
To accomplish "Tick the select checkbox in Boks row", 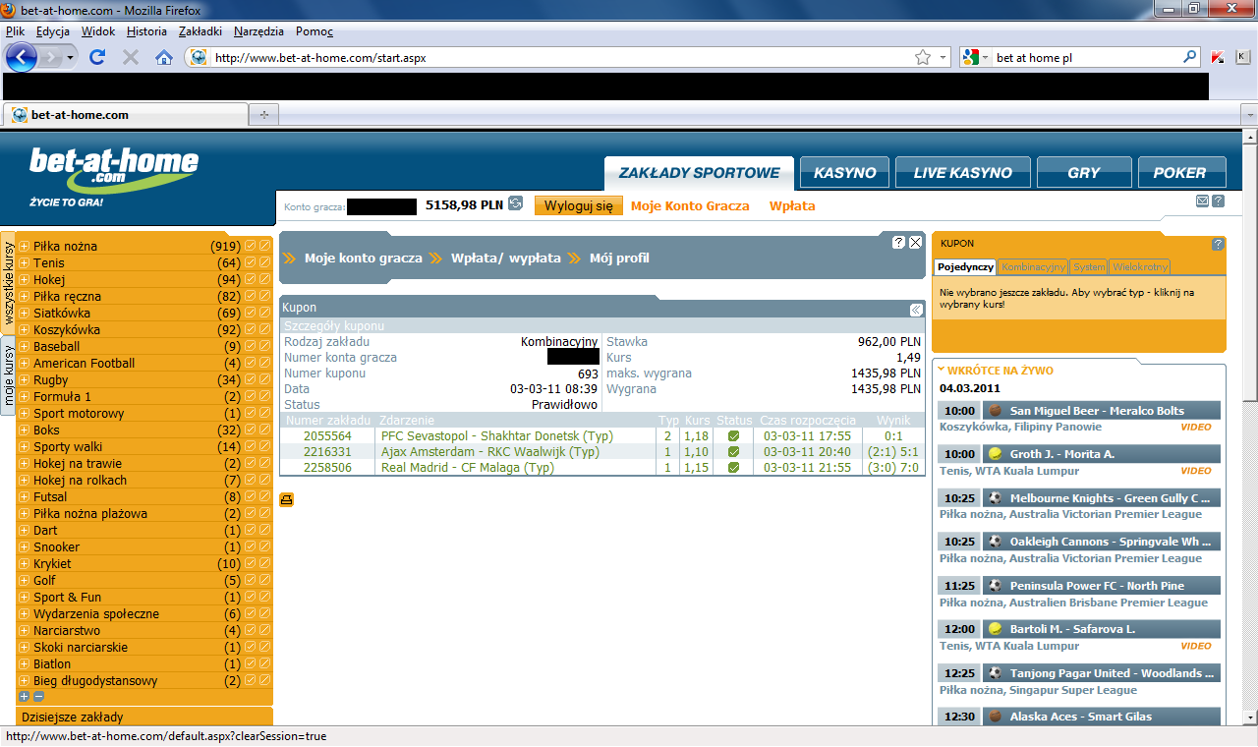I will 251,430.
